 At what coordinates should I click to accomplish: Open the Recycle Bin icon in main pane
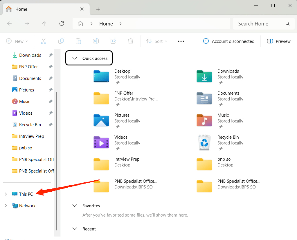coord(204,142)
